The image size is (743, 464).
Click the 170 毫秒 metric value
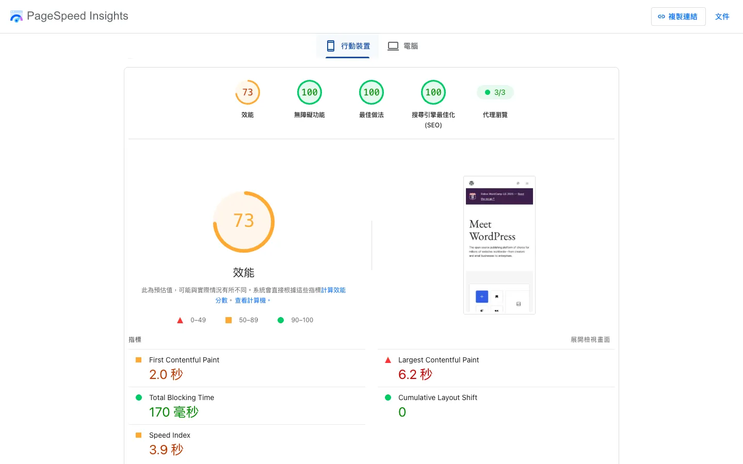[174, 412]
